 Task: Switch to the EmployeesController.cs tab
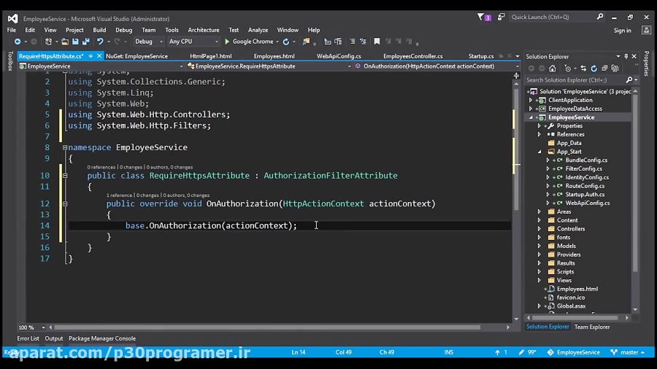412,56
